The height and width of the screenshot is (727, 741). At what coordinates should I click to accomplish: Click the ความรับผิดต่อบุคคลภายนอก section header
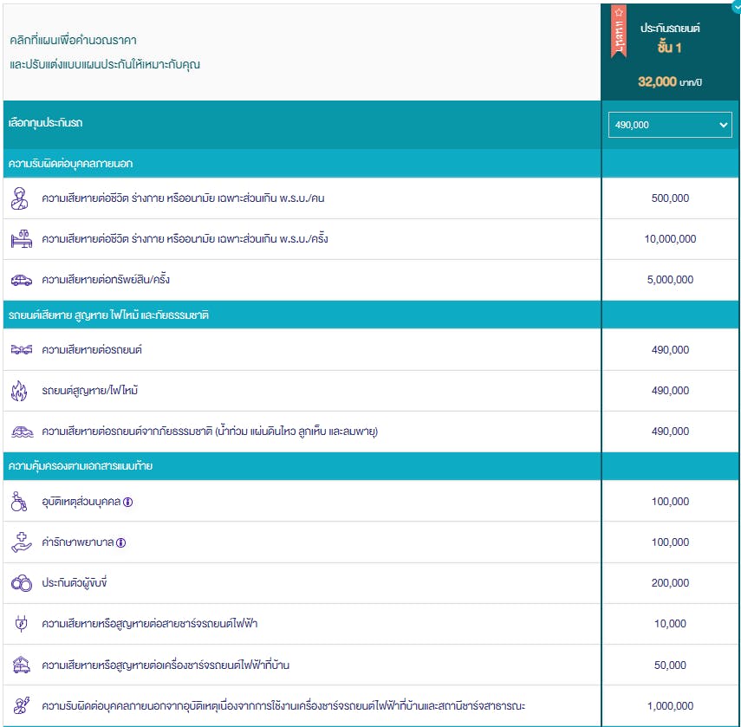pyautogui.click(x=302, y=164)
